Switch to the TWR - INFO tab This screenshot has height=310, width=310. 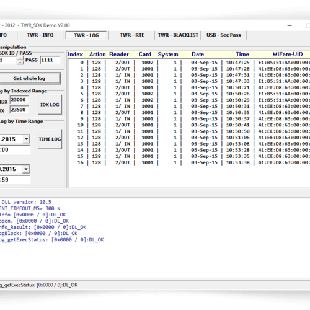click(40, 35)
